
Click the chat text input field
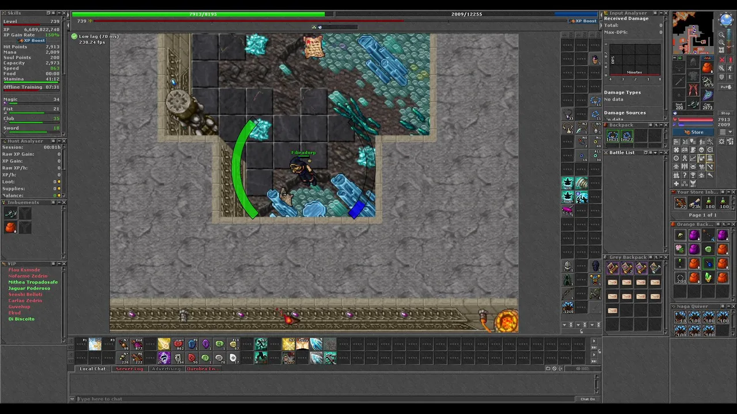point(326,398)
